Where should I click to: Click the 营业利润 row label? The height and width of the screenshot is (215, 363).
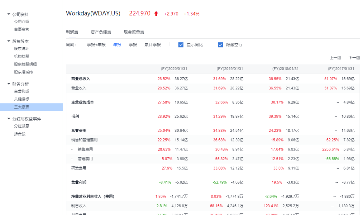pos(79,182)
